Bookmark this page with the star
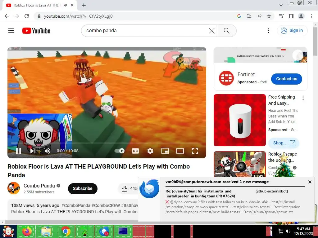The image size is (318, 238). tap(269, 16)
